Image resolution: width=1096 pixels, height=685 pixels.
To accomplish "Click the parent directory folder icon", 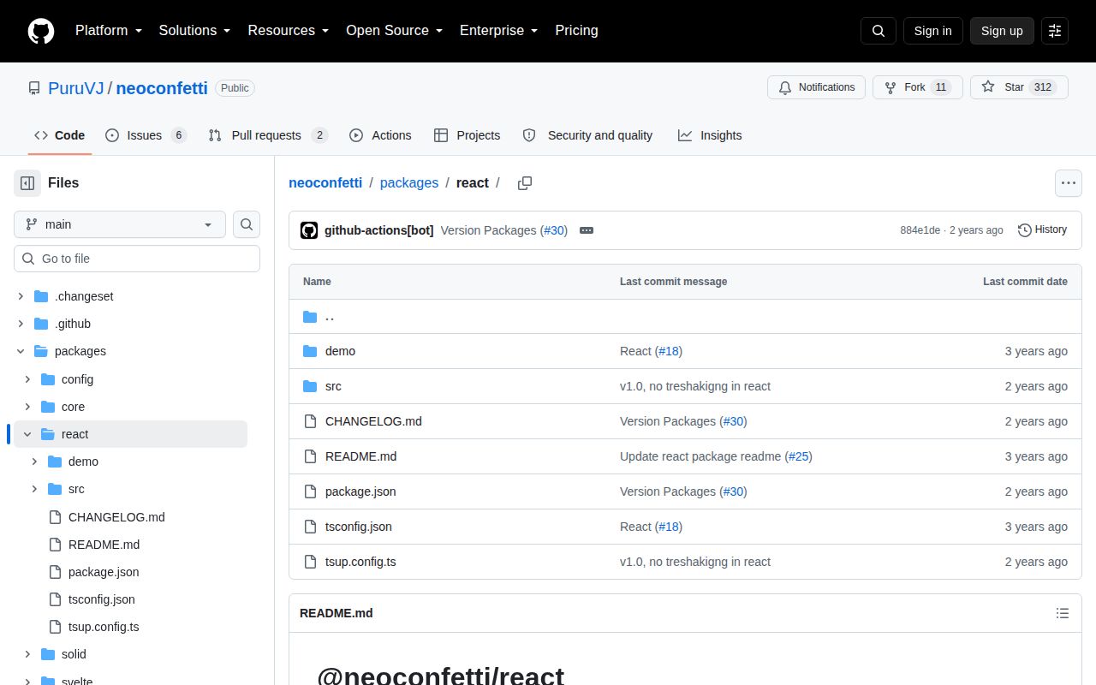I will (310, 317).
